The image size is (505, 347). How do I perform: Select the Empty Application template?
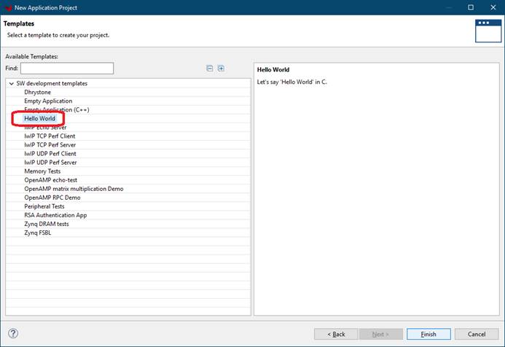(x=48, y=101)
